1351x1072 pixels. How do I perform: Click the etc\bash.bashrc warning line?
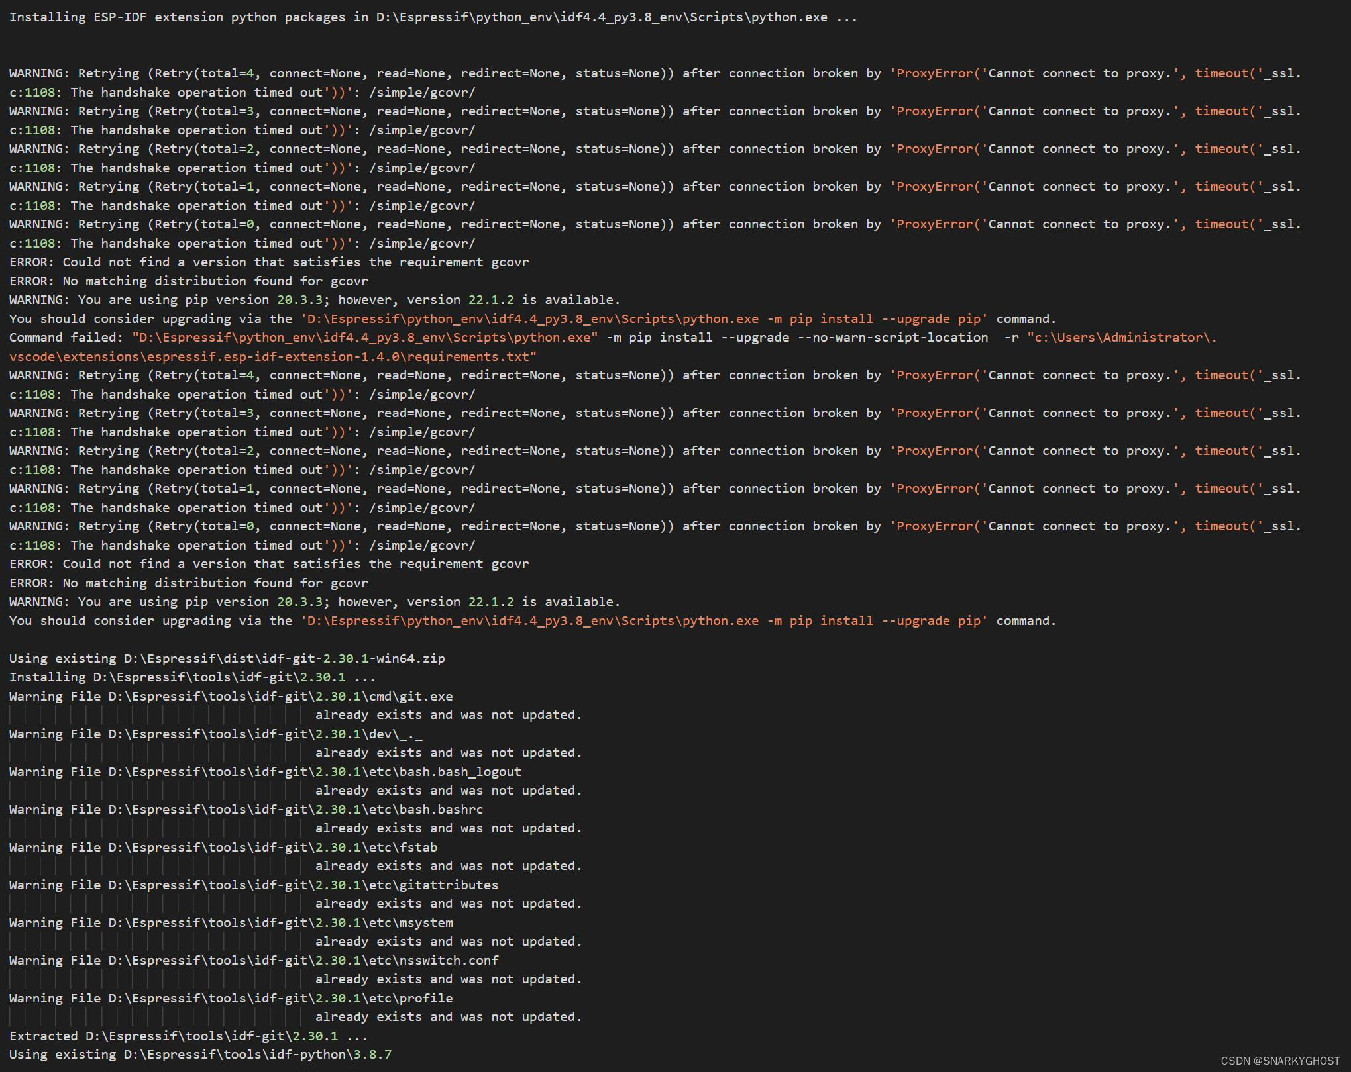[245, 809]
